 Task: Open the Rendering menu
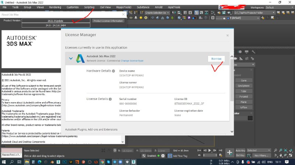(55, 7)
